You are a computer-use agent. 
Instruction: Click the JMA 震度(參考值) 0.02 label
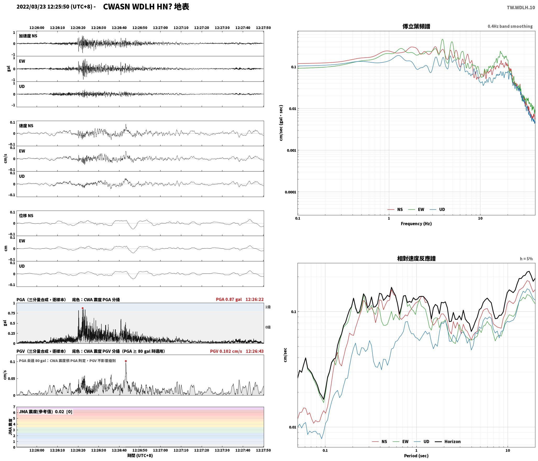[41, 412]
